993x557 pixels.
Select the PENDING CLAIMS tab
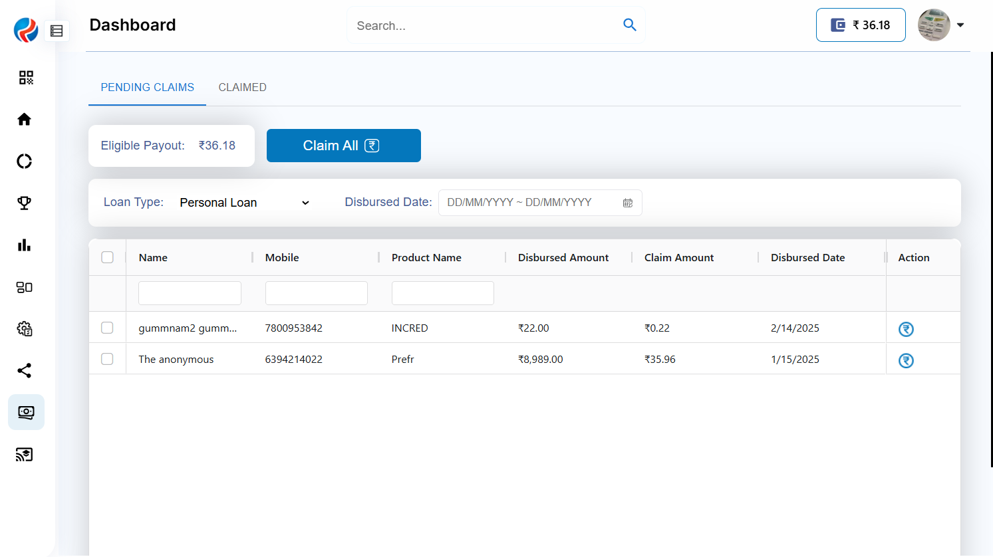click(147, 88)
